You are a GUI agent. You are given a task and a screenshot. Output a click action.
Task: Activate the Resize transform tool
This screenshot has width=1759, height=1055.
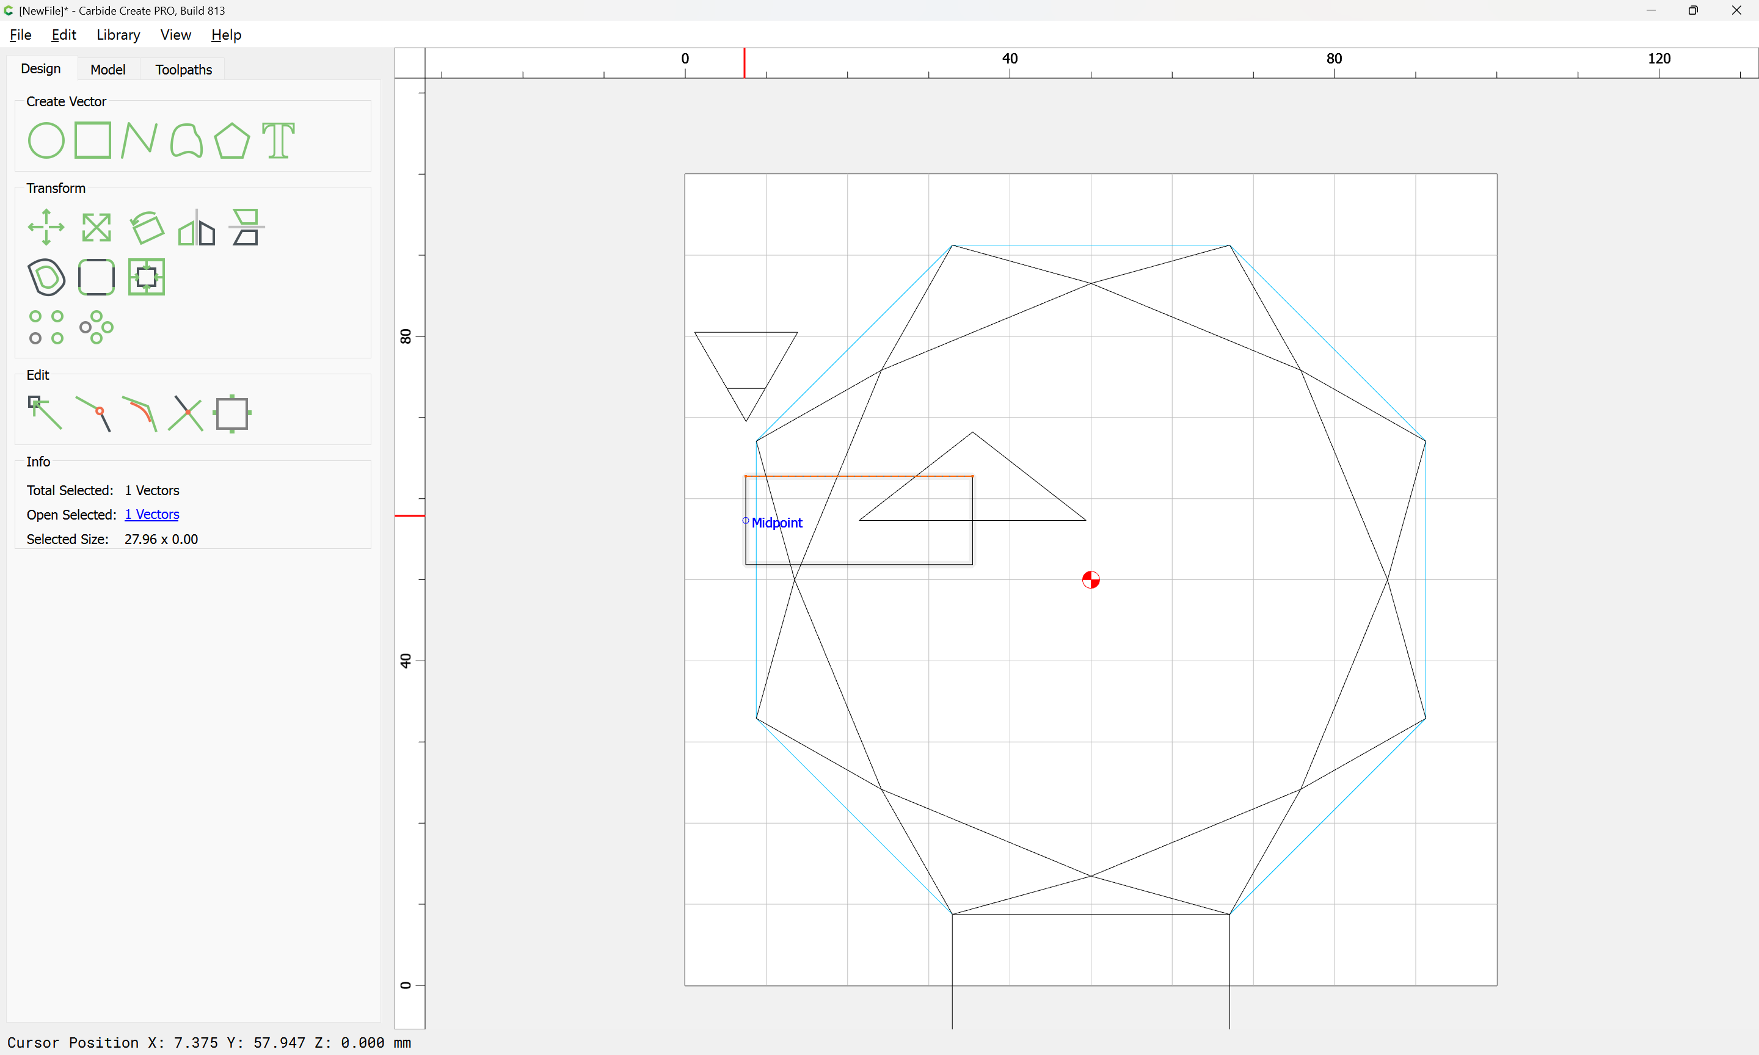[x=97, y=228]
